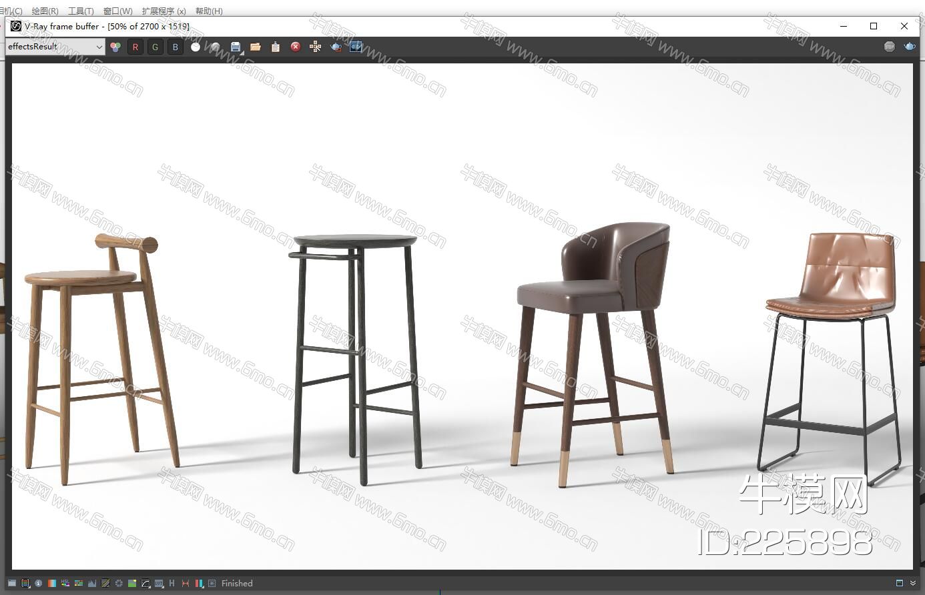925x595 pixels.
Task: Clear the image with the red X icon
Action: (x=296, y=47)
